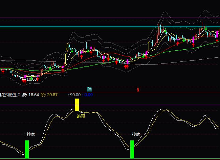Click the yellow 逃顶 text label

(x=81, y=116)
